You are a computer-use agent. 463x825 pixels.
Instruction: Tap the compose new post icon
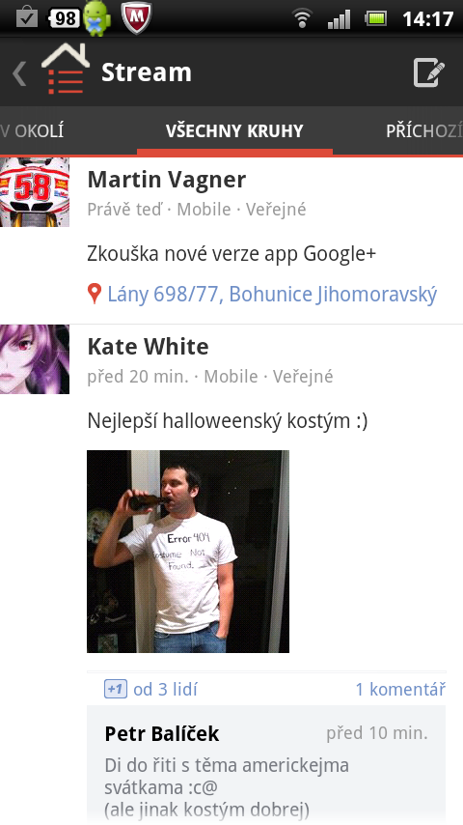pos(429,72)
